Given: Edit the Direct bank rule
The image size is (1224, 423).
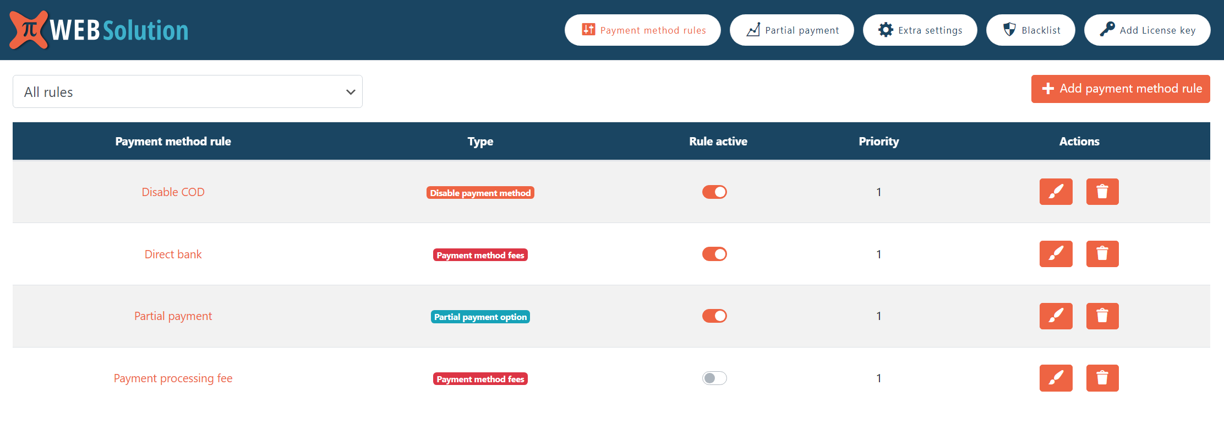Looking at the screenshot, I should (x=1056, y=254).
